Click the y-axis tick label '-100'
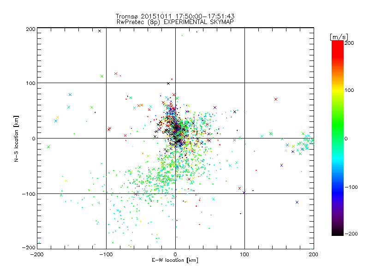Image resolution: width=369 pixels, height=277 pixels. [x=29, y=194]
